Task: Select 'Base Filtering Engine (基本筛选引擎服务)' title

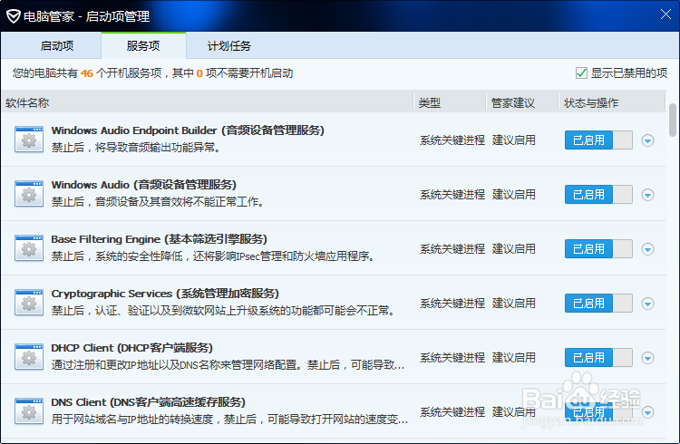Action: coord(160,239)
